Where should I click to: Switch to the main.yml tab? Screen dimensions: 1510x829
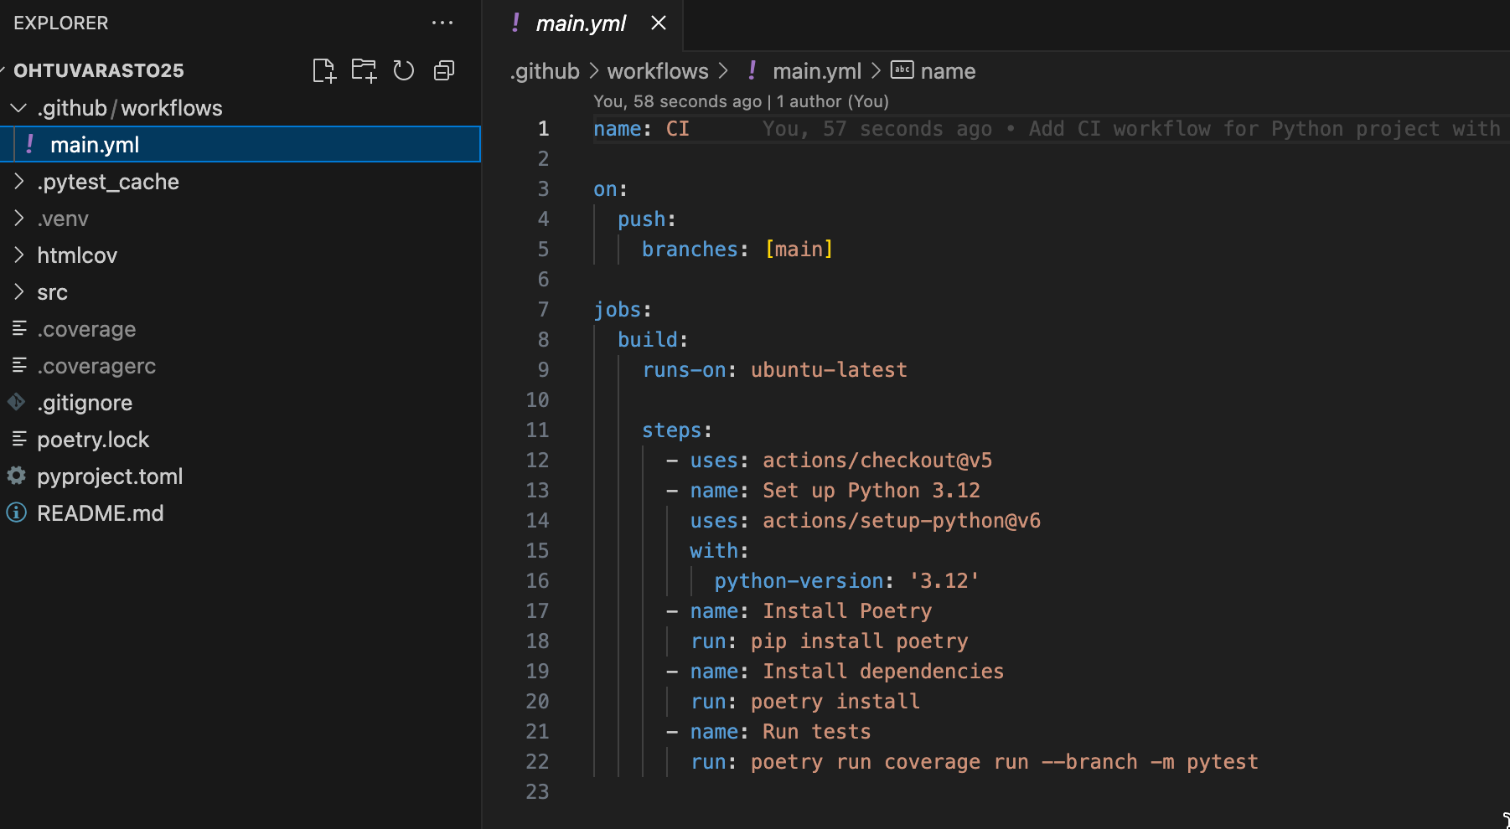coord(580,23)
